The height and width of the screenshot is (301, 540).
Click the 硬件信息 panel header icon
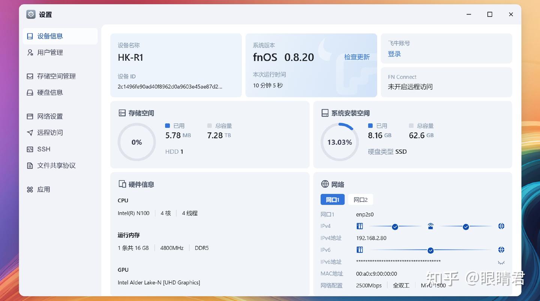122,184
